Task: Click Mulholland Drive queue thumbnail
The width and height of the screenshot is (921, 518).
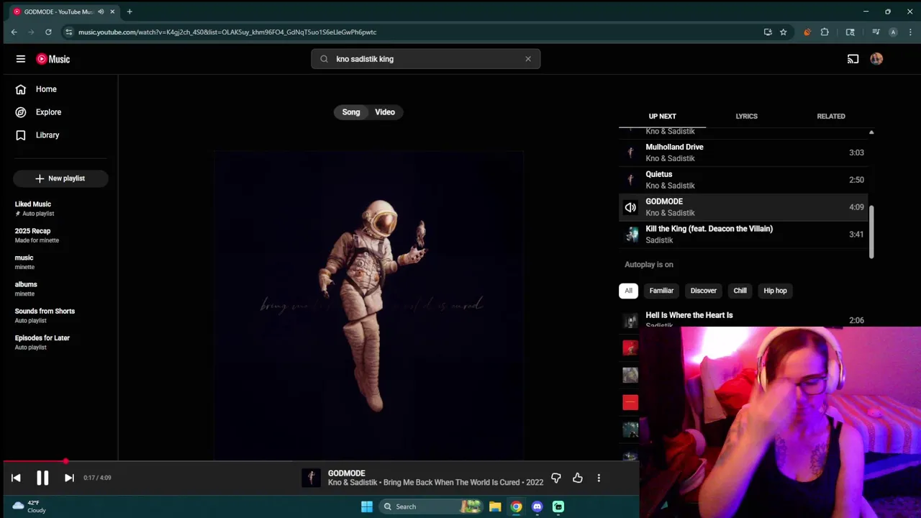Action: (x=630, y=153)
